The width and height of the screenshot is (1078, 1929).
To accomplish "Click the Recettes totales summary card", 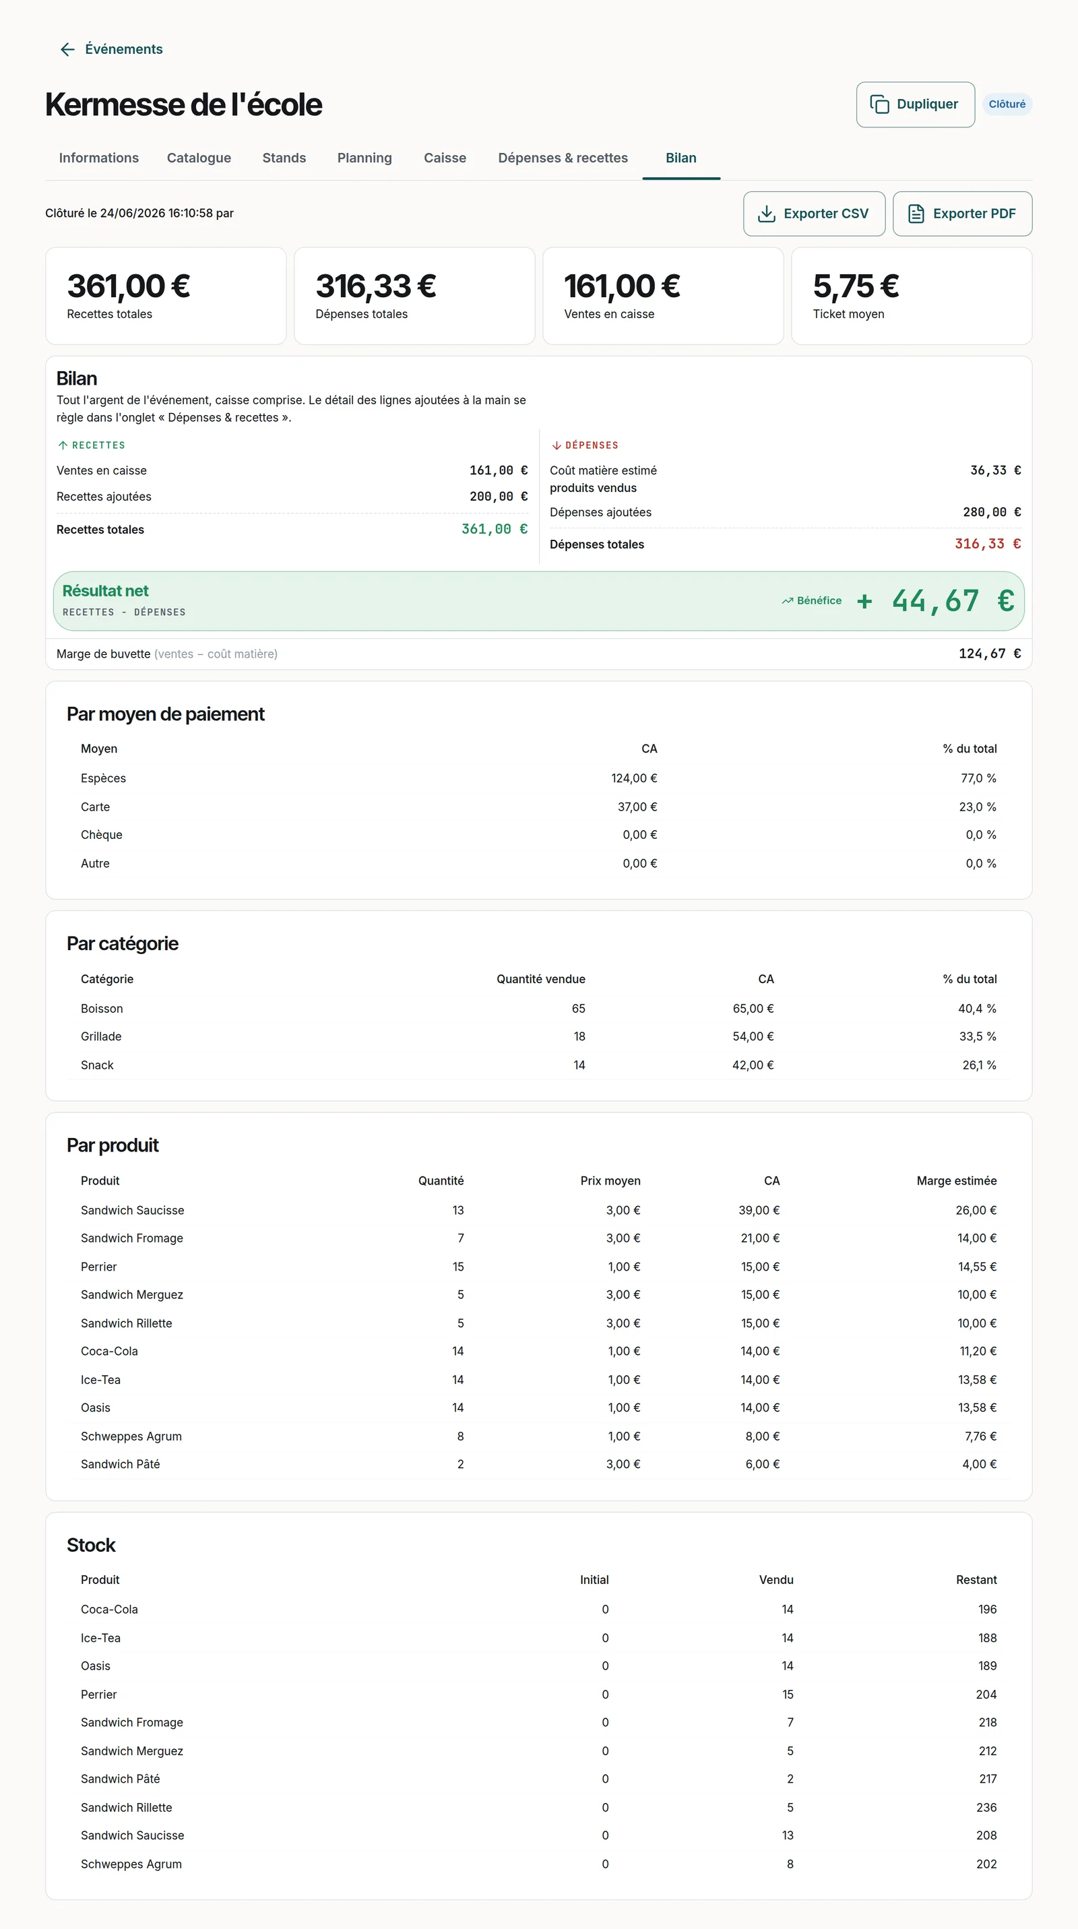I will (166, 296).
